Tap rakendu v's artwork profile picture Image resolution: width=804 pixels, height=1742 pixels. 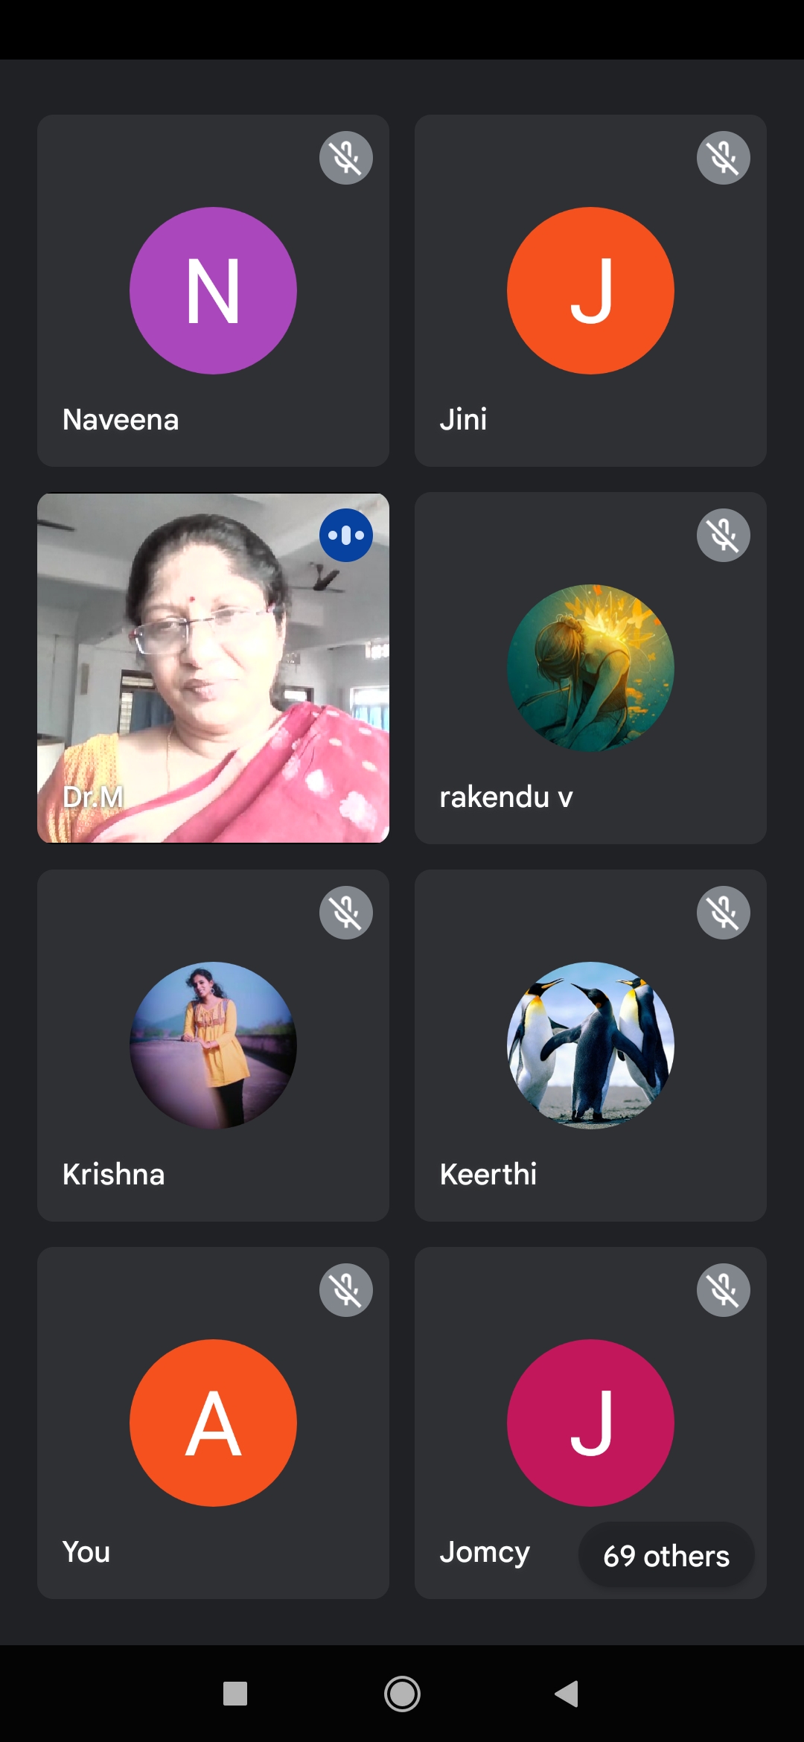tap(590, 668)
